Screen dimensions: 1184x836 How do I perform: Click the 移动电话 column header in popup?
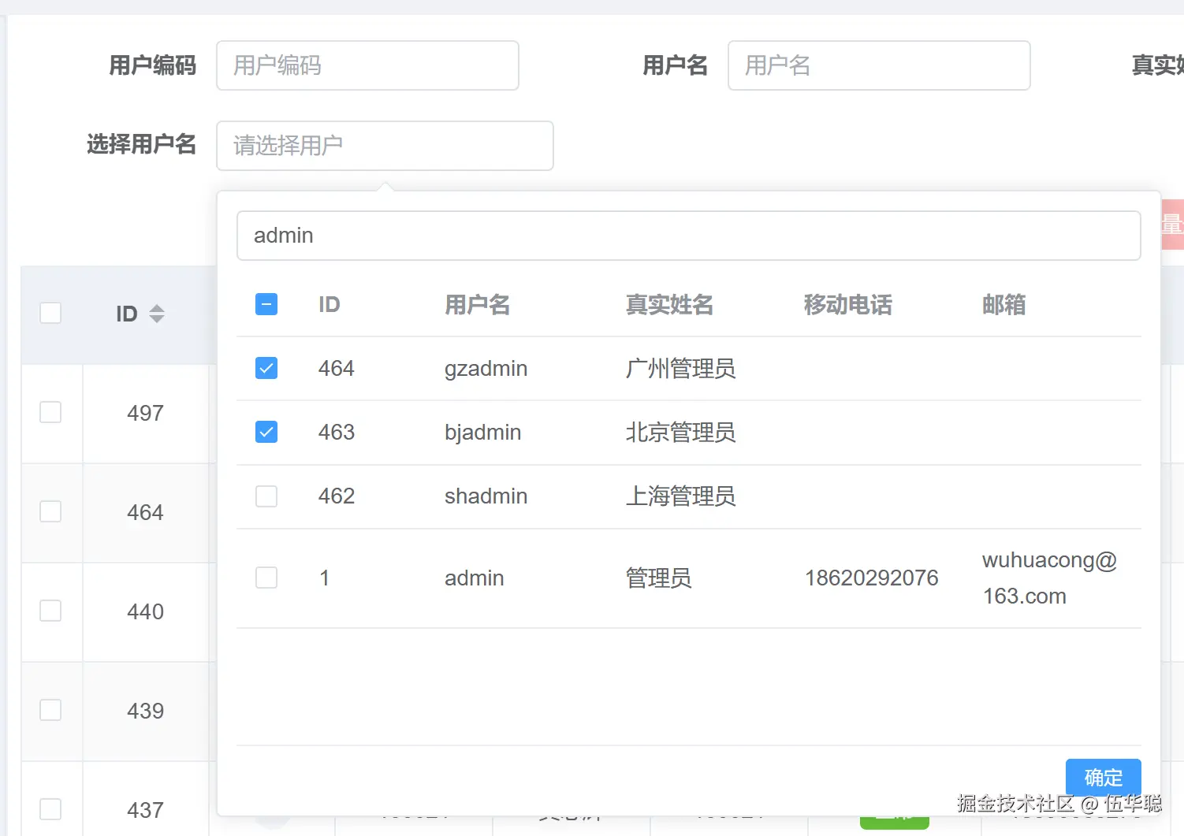[848, 305]
